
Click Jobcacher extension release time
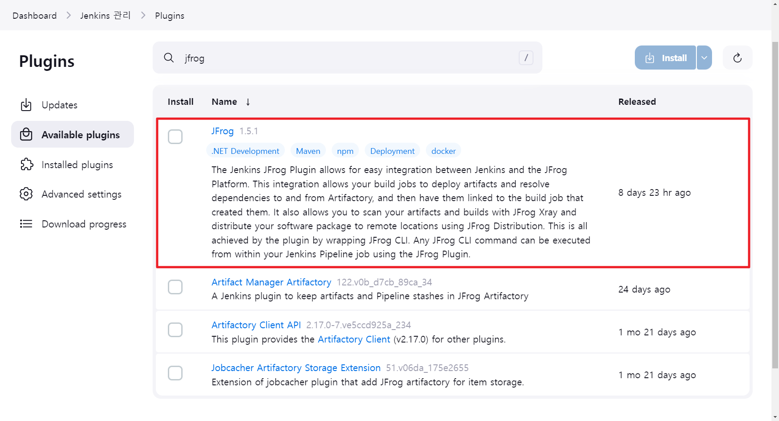click(657, 375)
